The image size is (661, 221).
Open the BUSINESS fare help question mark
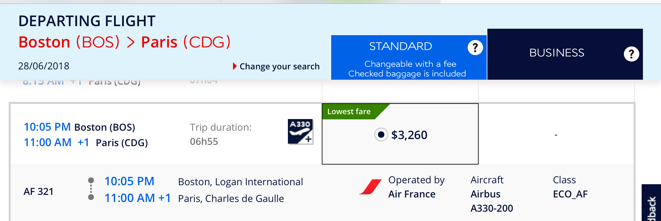[x=631, y=54]
